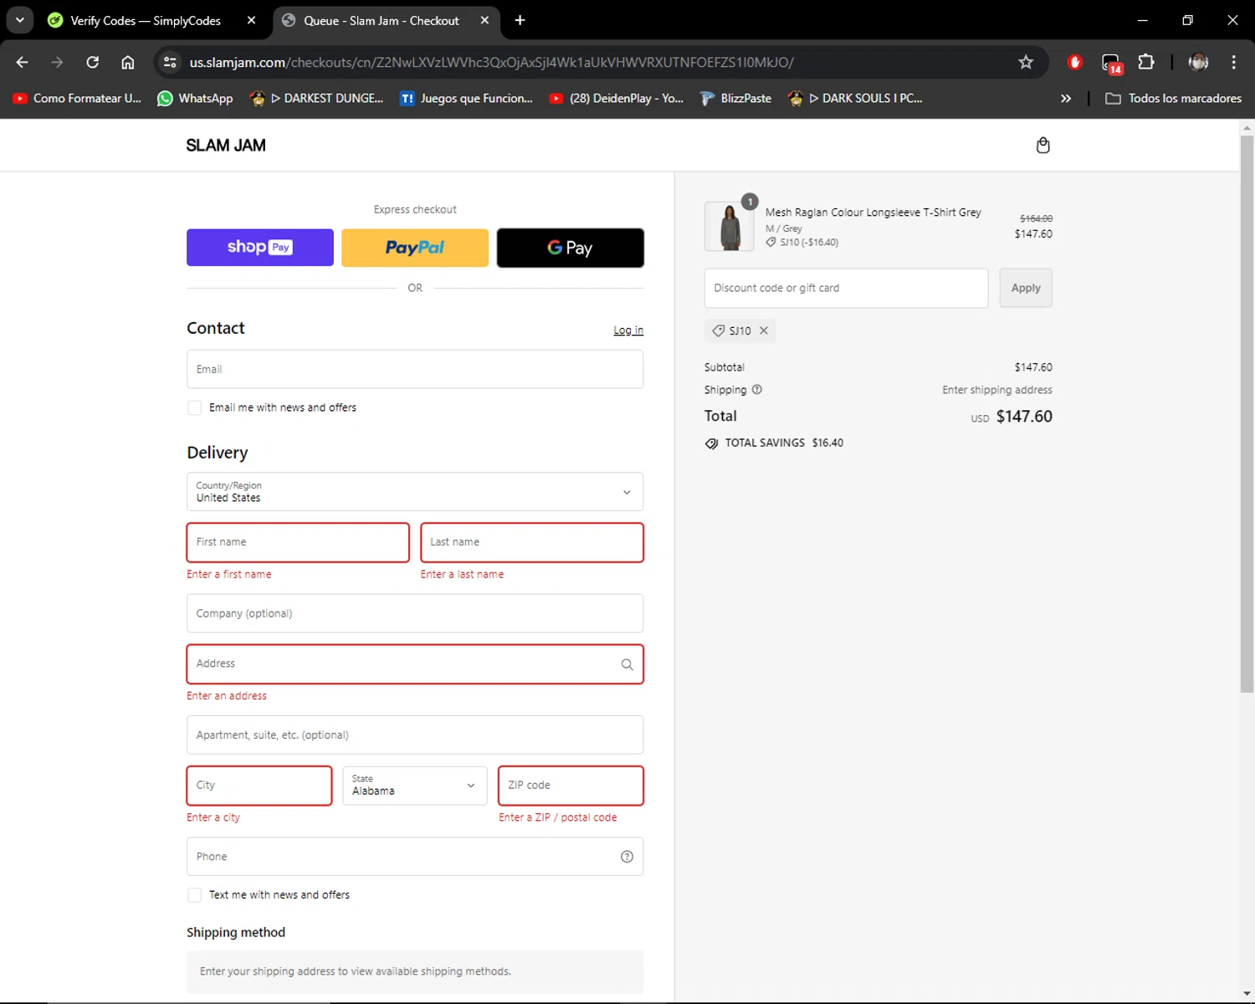Click the phone field help icon
1255x1004 pixels.
tap(627, 857)
